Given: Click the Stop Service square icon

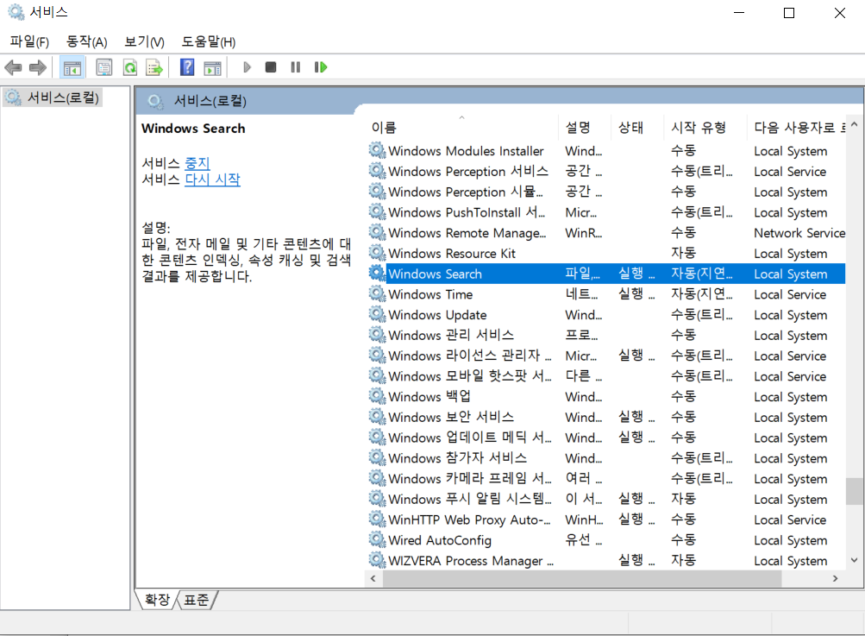Looking at the screenshot, I should tap(270, 67).
